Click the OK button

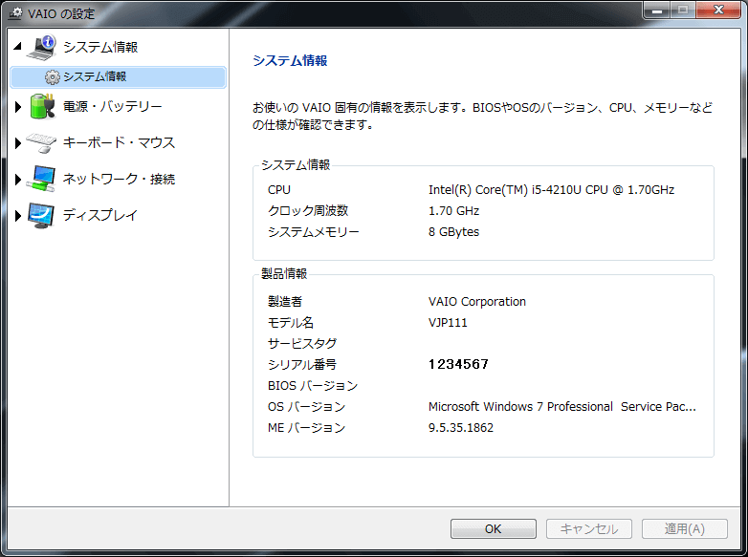pyautogui.click(x=494, y=529)
